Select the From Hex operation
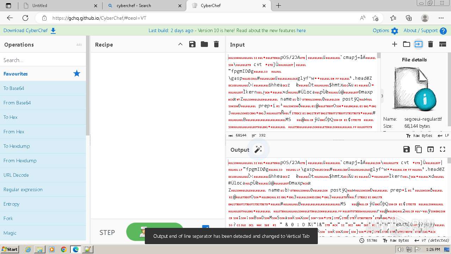Image resolution: width=451 pixels, height=254 pixels. pyautogui.click(x=43, y=132)
